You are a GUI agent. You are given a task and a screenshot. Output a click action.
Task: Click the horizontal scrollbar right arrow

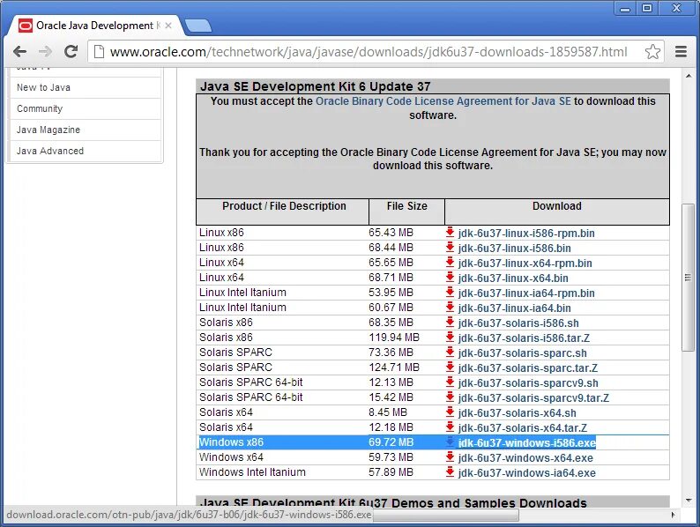[x=674, y=515]
